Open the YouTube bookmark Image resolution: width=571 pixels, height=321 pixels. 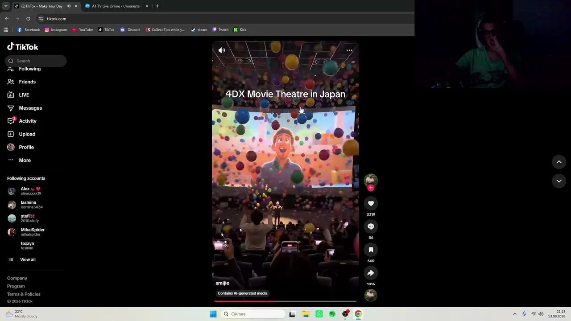(x=83, y=30)
